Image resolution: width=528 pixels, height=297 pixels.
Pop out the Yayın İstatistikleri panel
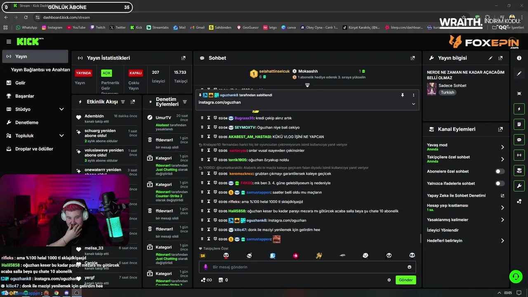183,58
